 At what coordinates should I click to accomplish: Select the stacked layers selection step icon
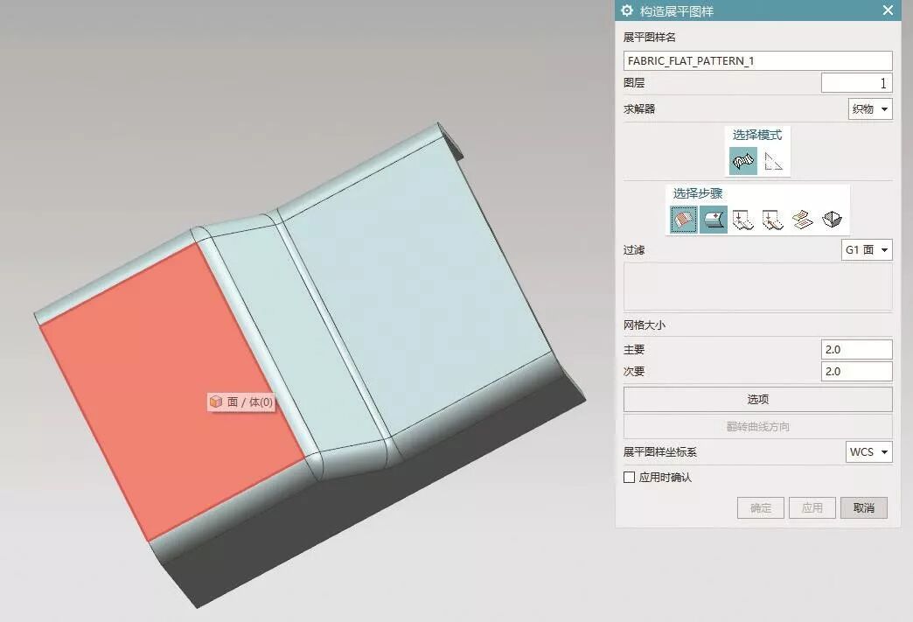tap(804, 220)
